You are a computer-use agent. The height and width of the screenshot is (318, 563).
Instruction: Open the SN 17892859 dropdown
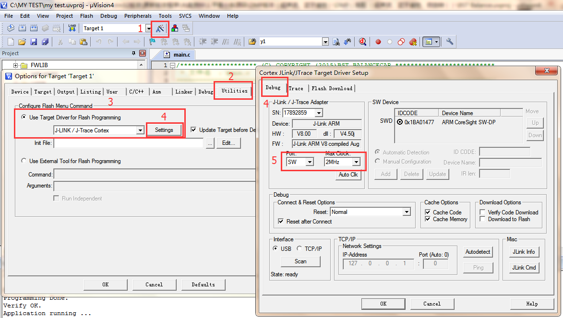(x=319, y=113)
